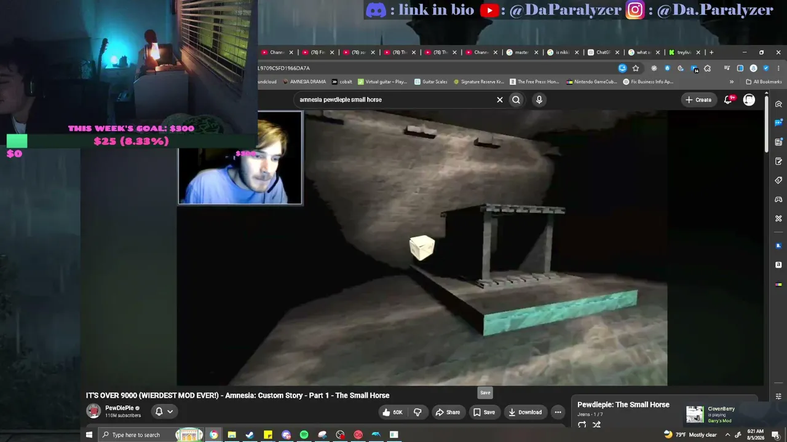
Task: Open YouTube notifications bell
Action: click(728, 99)
